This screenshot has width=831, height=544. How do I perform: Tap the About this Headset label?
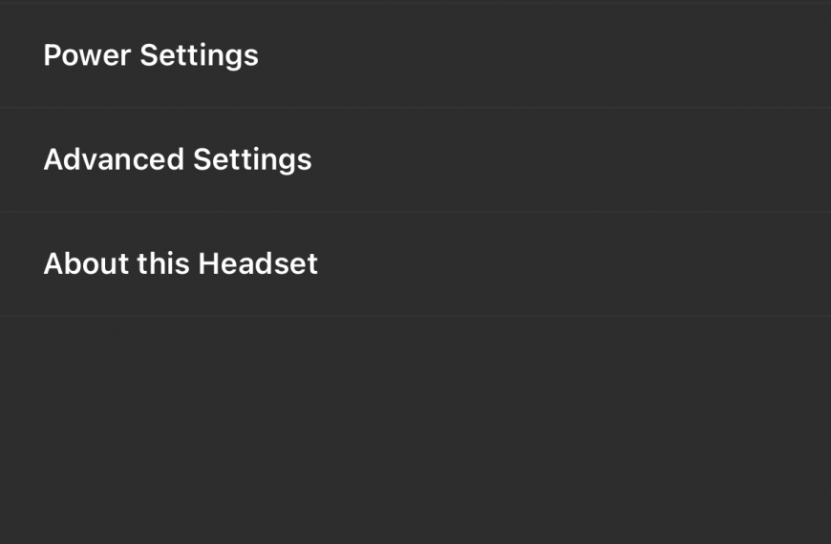181,263
